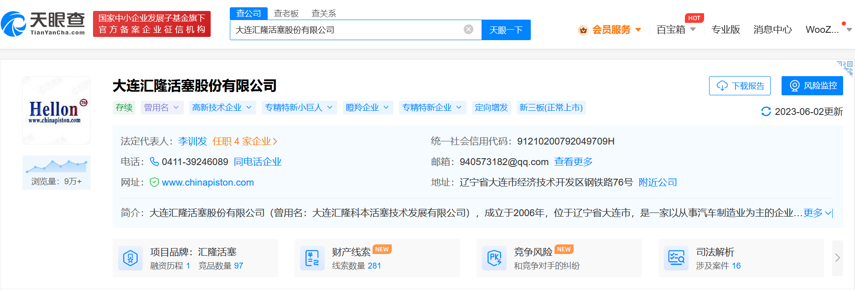Viewport: 855px width, 290px height.
Task: Open www.chinapiston.com website link
Action: 208,182
